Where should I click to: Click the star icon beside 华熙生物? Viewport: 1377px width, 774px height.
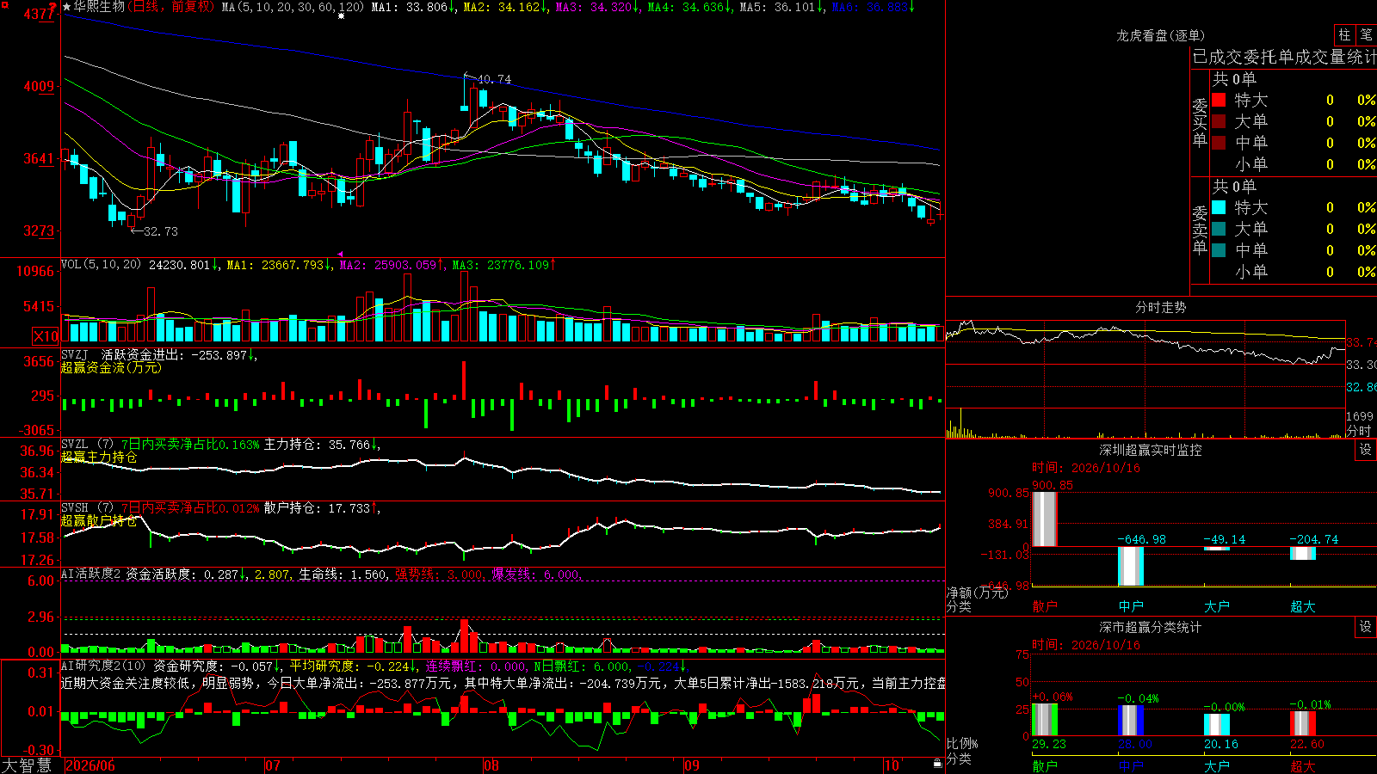67,7
